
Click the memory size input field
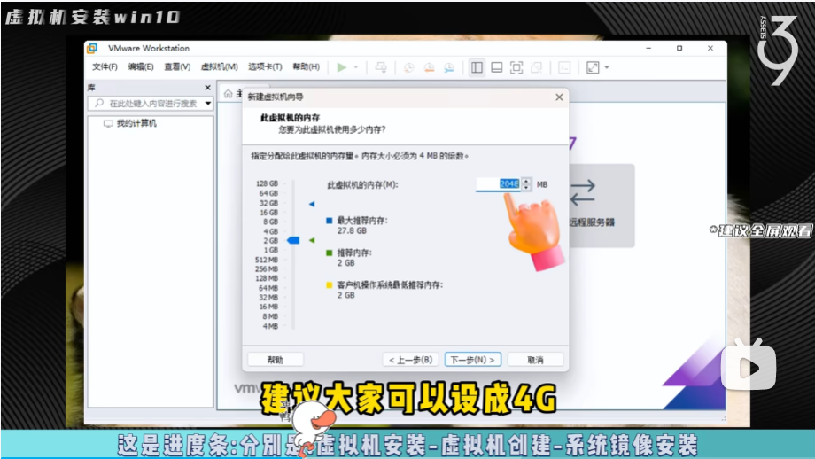click(x=498, y=183)
